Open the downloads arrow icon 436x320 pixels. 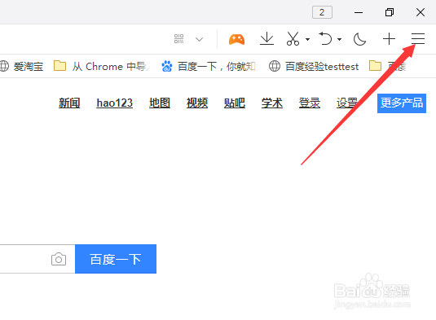pos(266,38)
